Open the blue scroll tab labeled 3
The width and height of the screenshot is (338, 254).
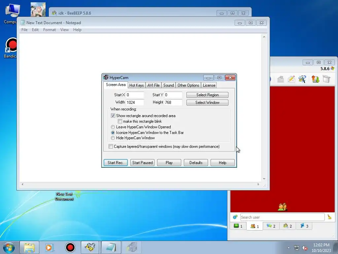coord(304,226)
